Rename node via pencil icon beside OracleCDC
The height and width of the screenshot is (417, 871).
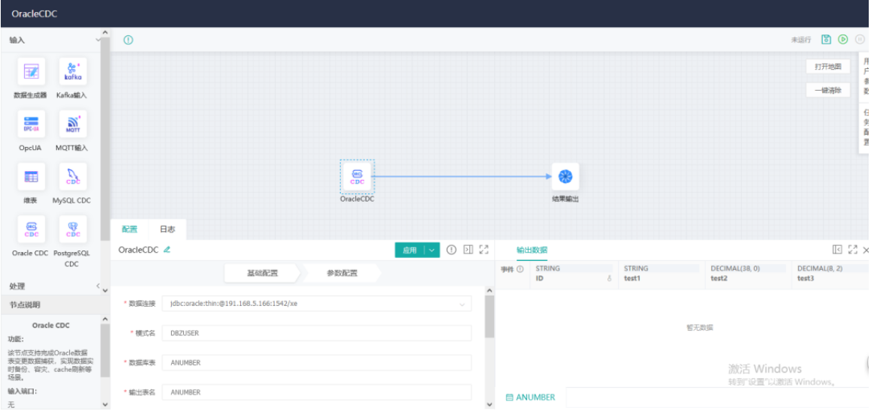click(x=167, y=250)
